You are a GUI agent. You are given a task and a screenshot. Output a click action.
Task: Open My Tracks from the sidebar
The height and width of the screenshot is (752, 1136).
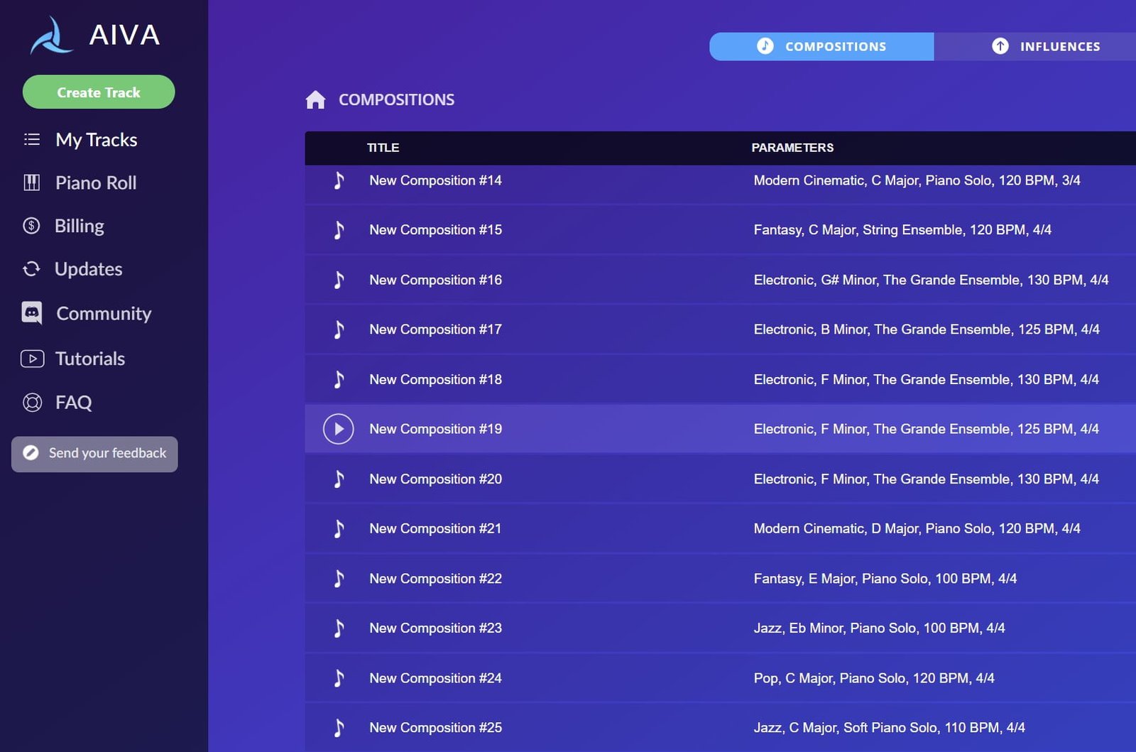[96, 140]
